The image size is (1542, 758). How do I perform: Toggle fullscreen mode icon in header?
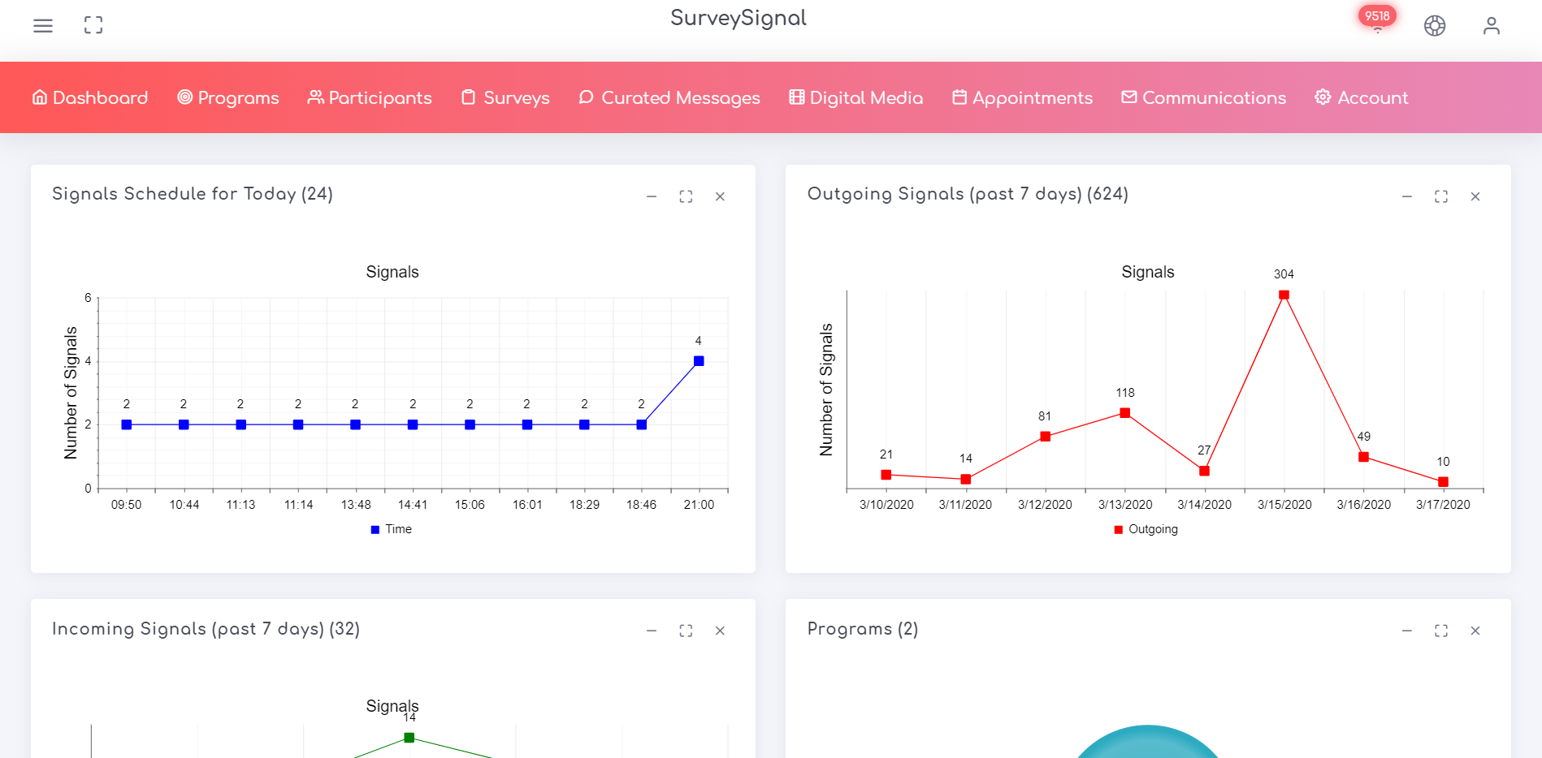[x=93, y=25]
